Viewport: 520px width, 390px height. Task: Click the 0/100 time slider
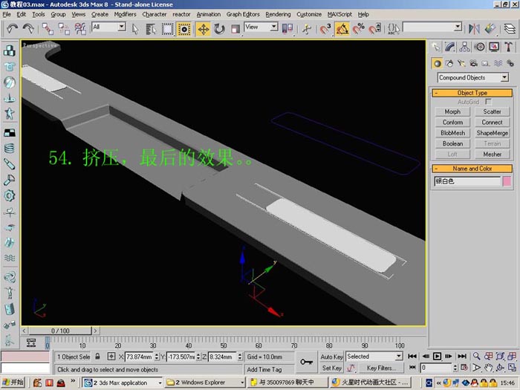60,331
